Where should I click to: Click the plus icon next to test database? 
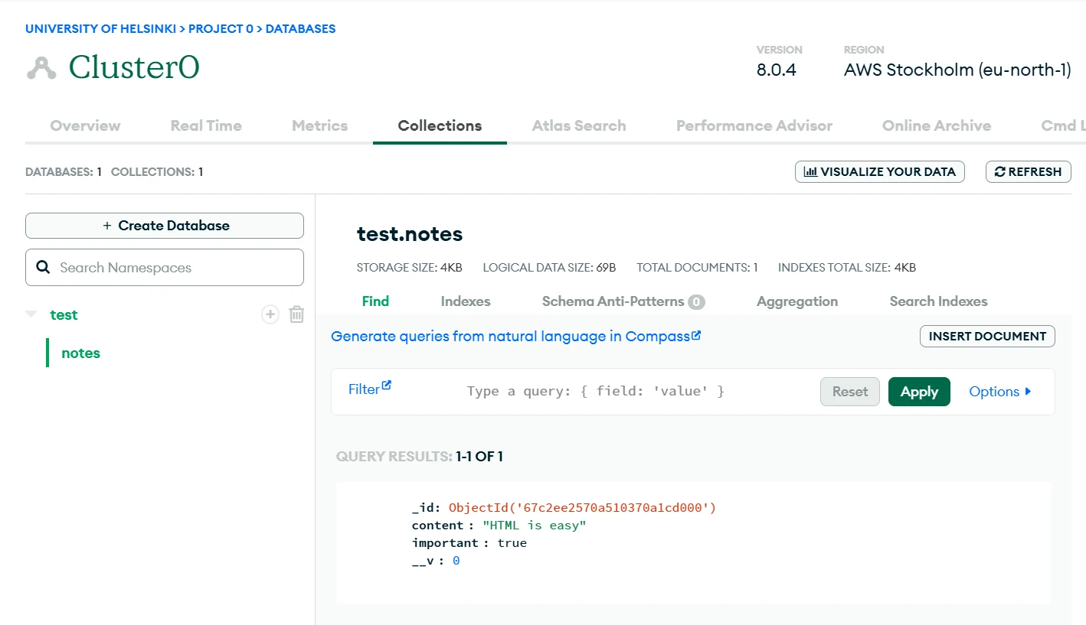(270, 314)
